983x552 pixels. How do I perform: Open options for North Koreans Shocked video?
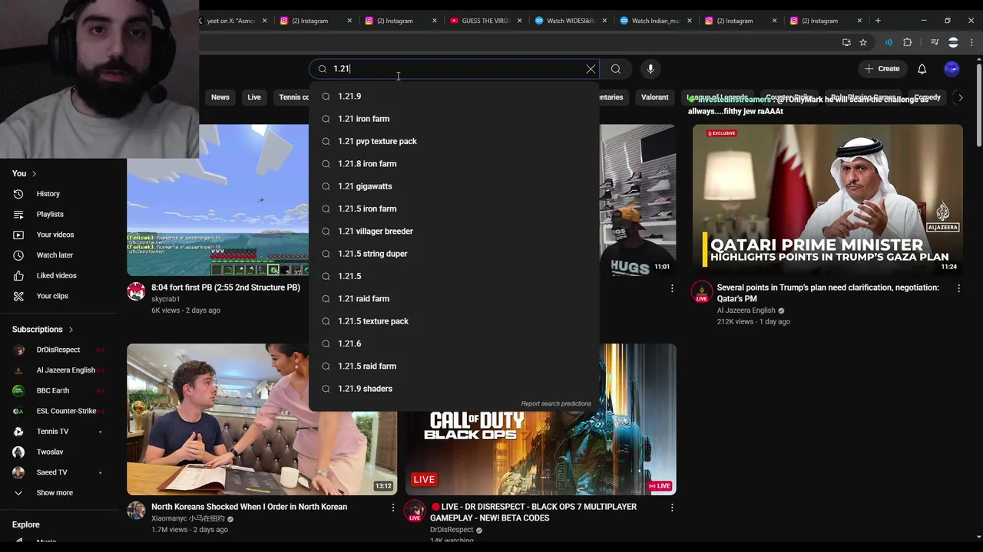pyautogui.click(x=393, y=508)
